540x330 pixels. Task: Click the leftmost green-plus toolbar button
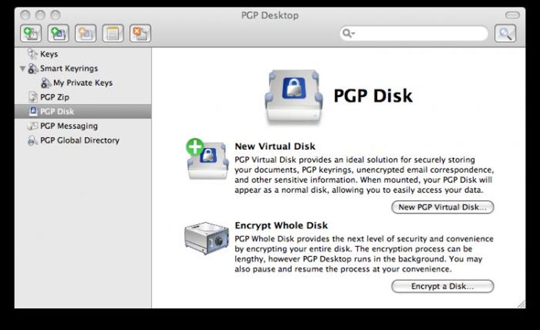(31, 34)
